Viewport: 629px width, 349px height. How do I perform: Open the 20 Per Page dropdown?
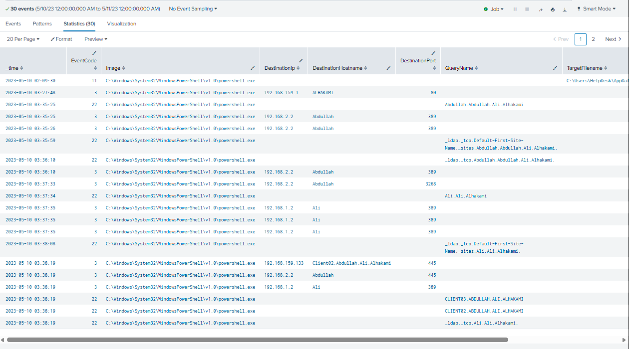(x=23, y=39)
